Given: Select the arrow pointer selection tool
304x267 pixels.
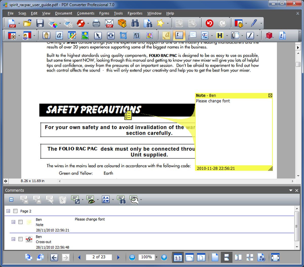Looking at the screenshot, I should click(98, 36).
